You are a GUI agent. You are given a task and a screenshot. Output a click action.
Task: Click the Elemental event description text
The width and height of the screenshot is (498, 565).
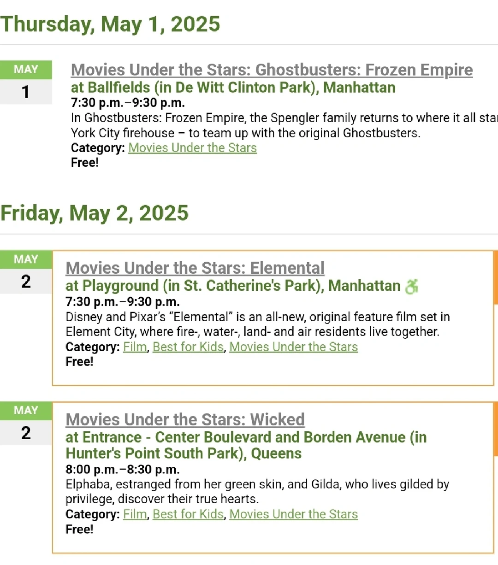(258, 324)
